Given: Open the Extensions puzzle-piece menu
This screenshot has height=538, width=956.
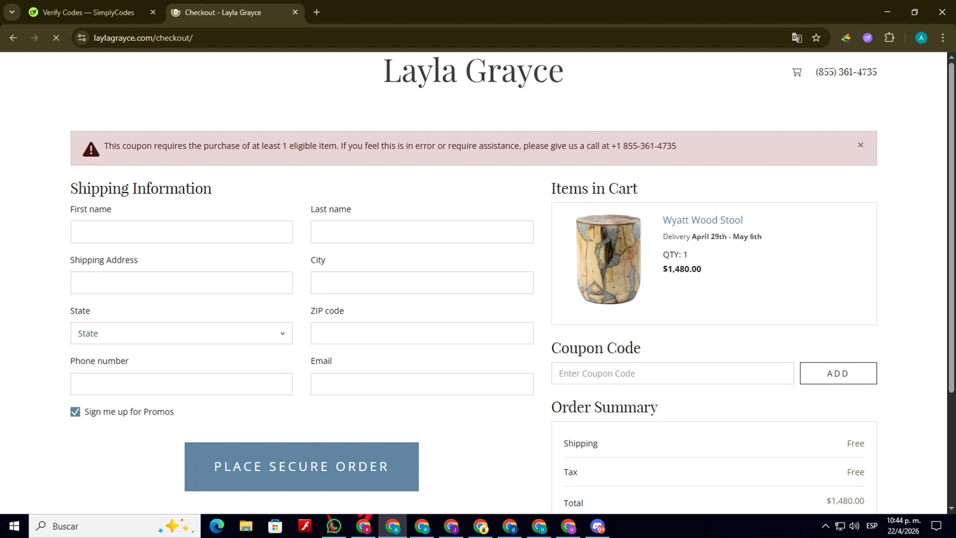Looking at the screenshot, I should 890,38.
